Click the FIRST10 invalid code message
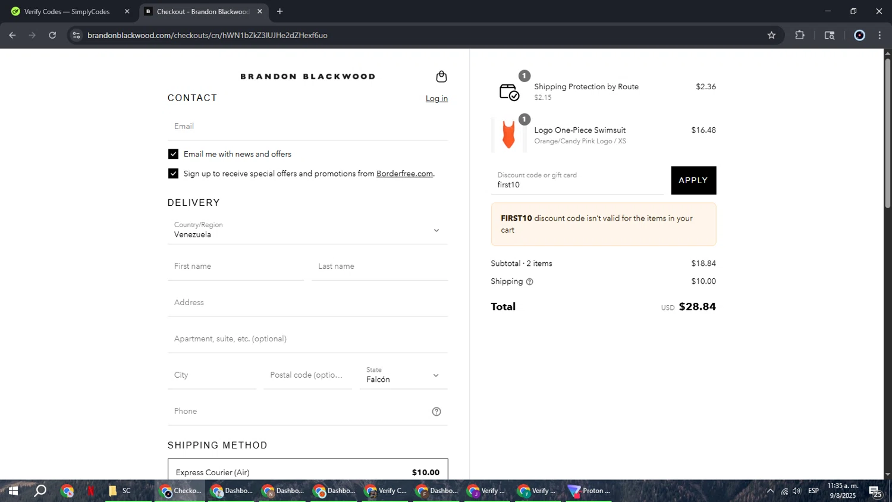 [x=604, y=224]
